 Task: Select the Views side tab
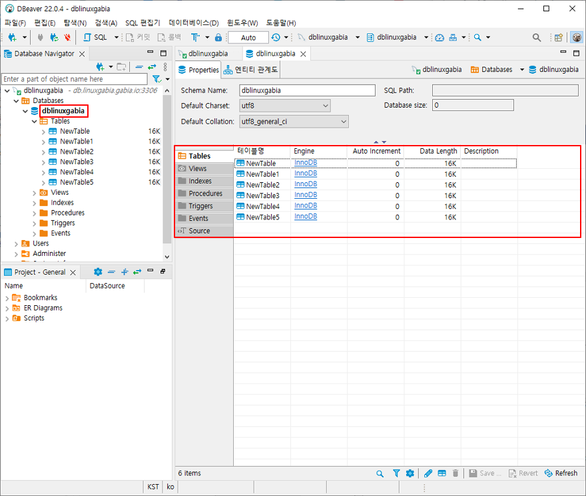click(x=204, y=169)
